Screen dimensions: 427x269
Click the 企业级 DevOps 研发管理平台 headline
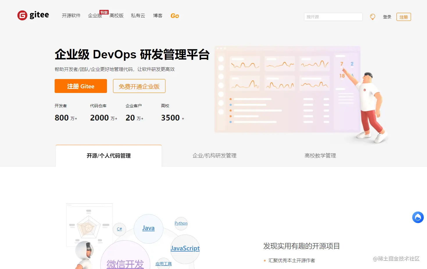click(x=132, y=55)
